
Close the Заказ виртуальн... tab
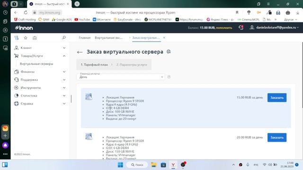tap(164, 38)
